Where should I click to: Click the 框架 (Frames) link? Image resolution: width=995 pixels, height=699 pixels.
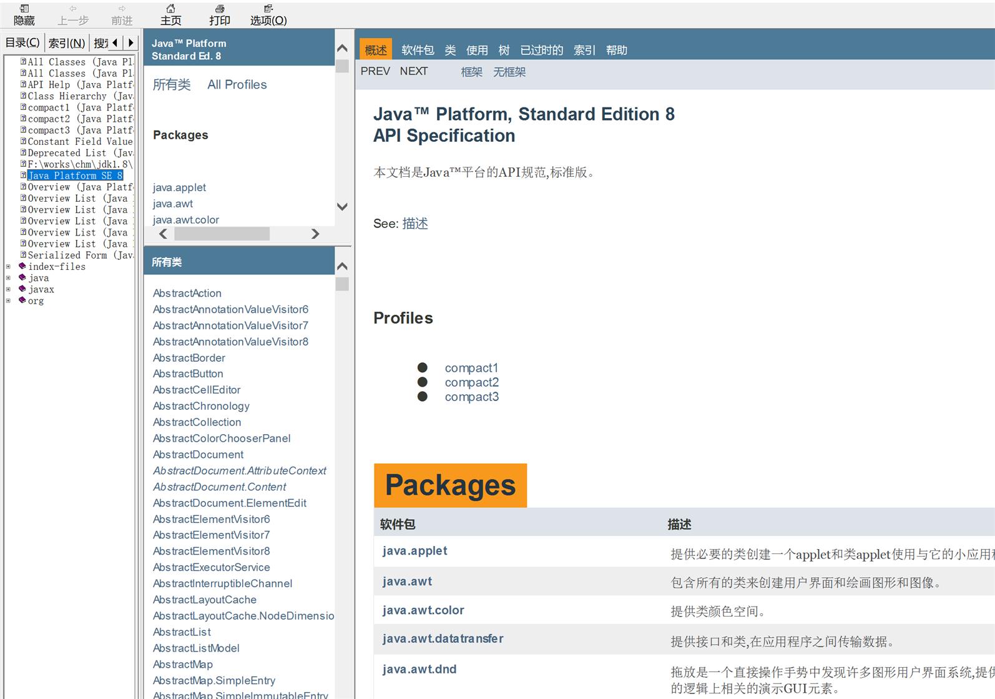472,72
